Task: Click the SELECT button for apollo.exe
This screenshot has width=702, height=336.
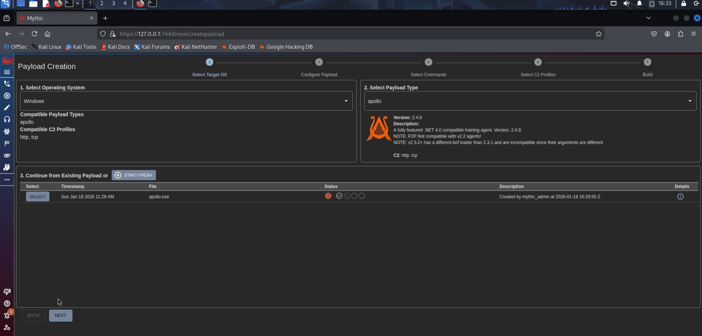Action: (x=37, y=197)
